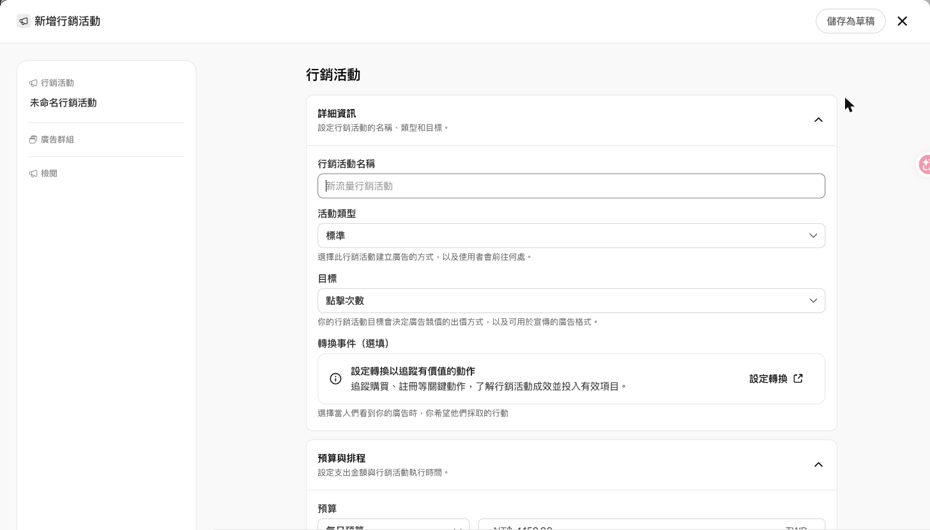Click the megaphone icon next to 行銷活動 in sidebar
This screenshot has width=930, height=530.
(33, 83)
